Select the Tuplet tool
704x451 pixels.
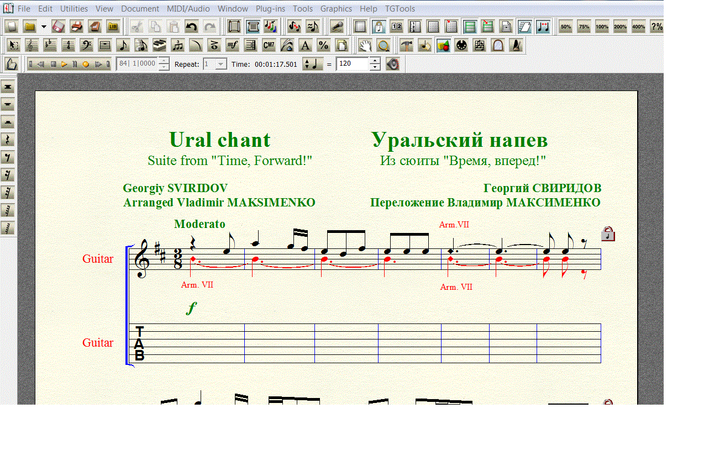(178, 45)
